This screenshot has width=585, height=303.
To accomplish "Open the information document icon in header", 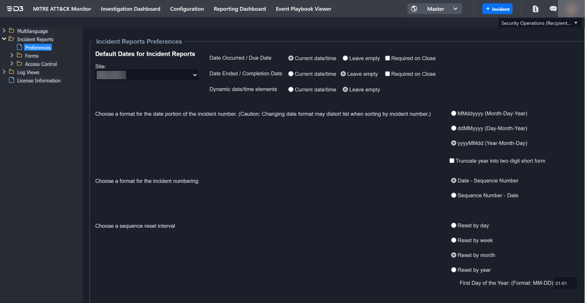I will [x=535, y=9].
